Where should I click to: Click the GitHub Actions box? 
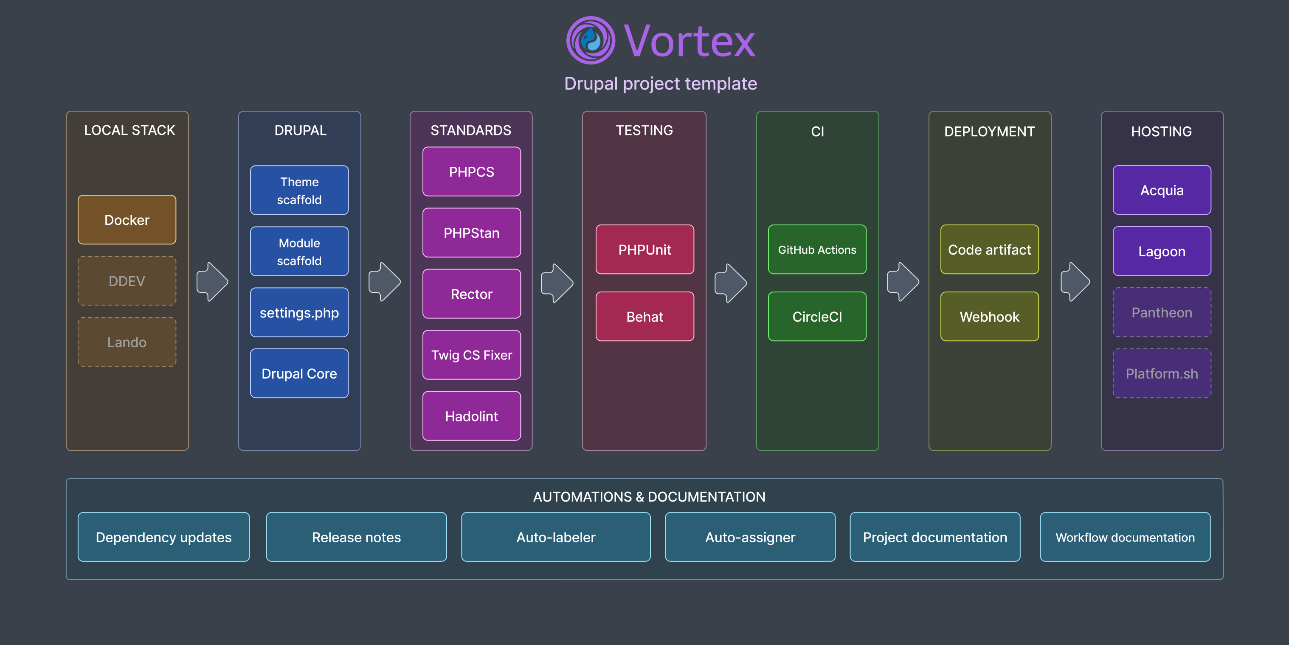point(817,250)
